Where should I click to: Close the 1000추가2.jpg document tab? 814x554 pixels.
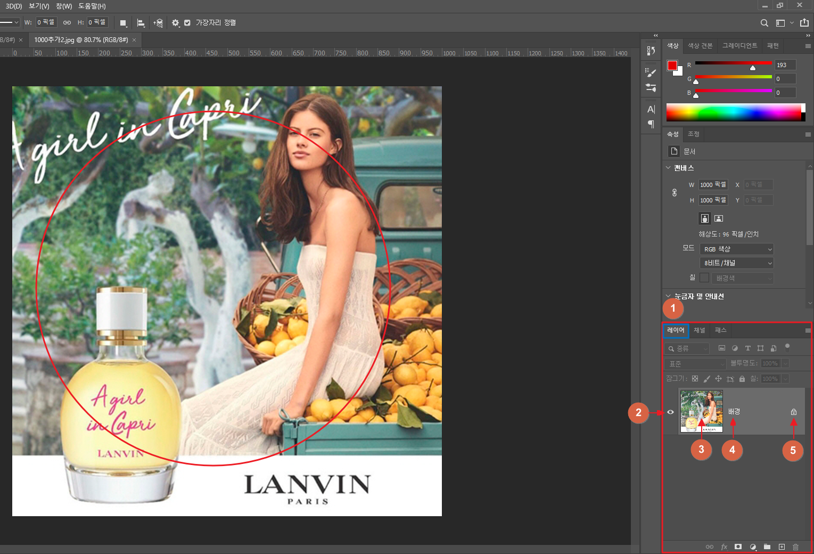tap(134, 40)
